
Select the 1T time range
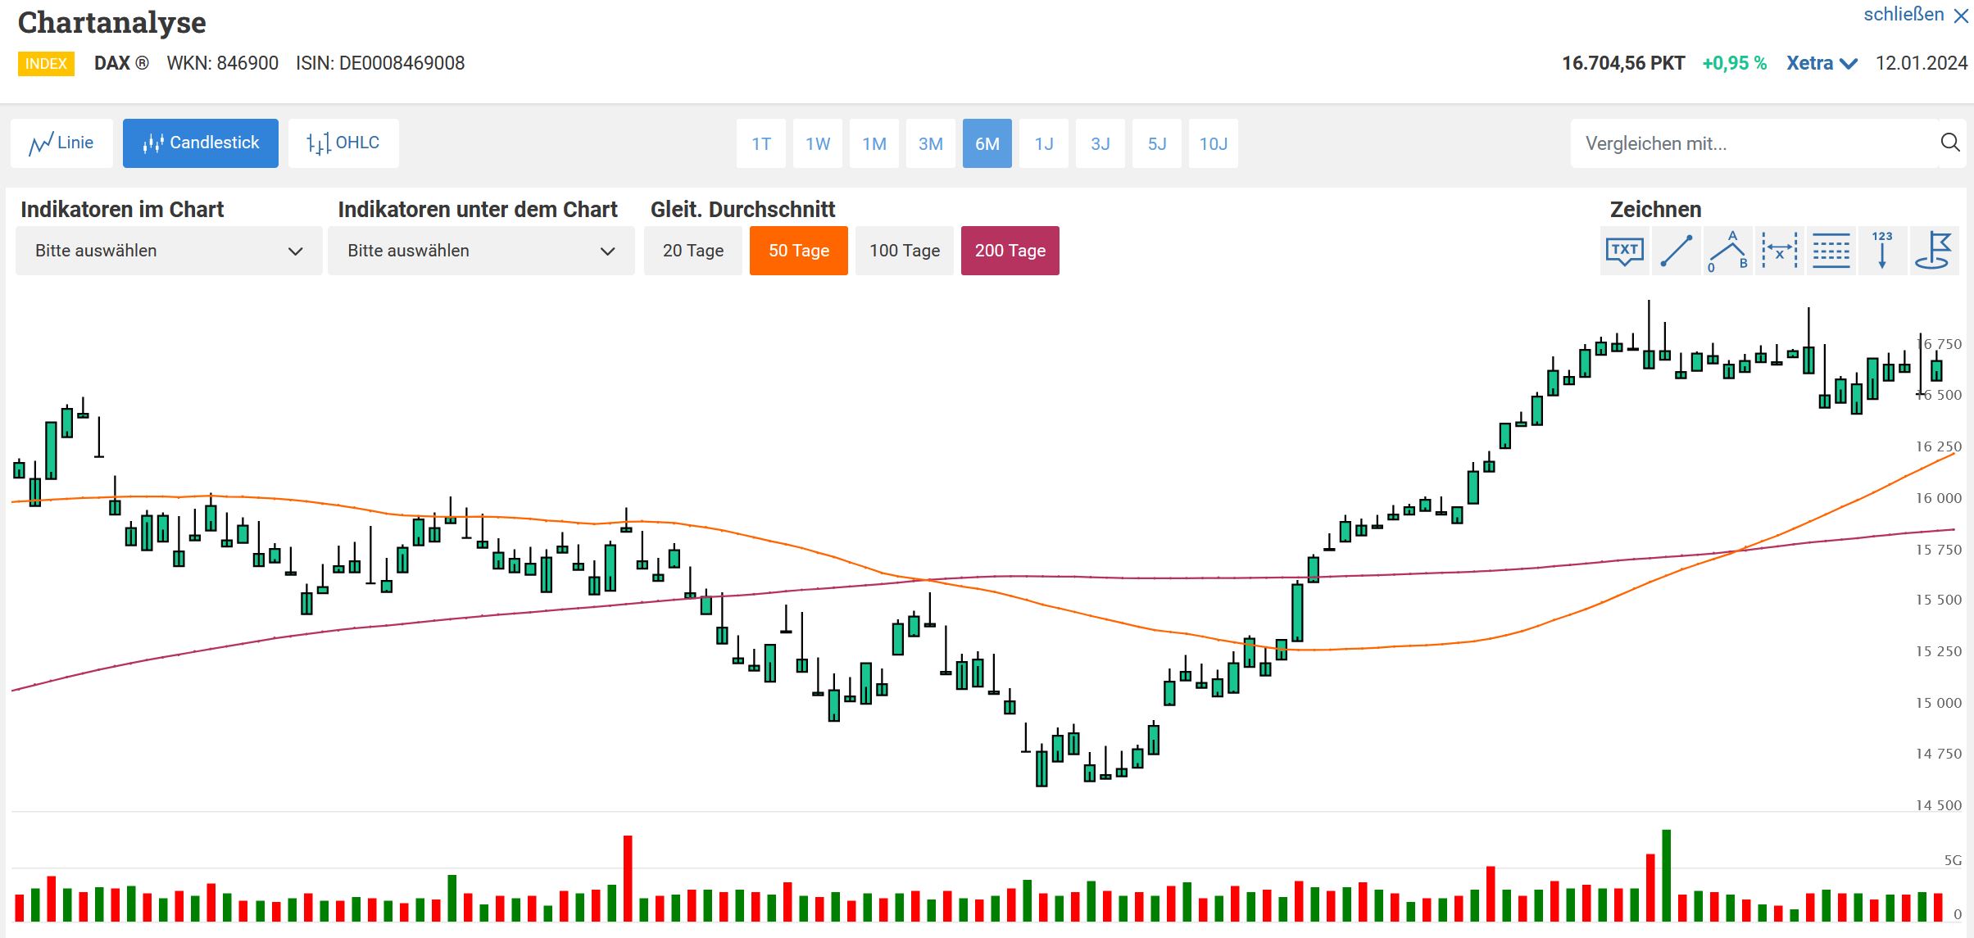point(761,143)
